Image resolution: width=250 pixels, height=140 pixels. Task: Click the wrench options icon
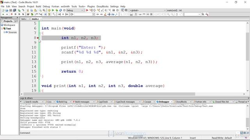point(207,14)
